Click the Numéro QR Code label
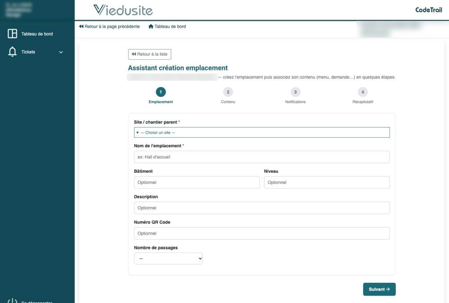The width and height of the screenshot is (449, 303). pyautogui.click(x=152, y=222)
